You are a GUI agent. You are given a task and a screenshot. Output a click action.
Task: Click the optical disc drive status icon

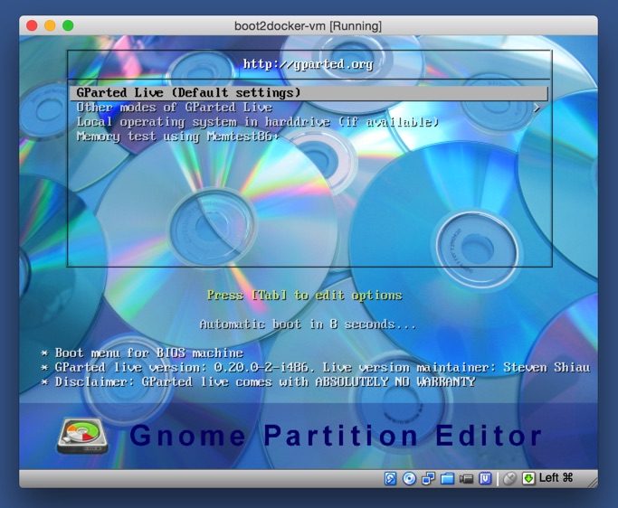[x=409, y=478]
